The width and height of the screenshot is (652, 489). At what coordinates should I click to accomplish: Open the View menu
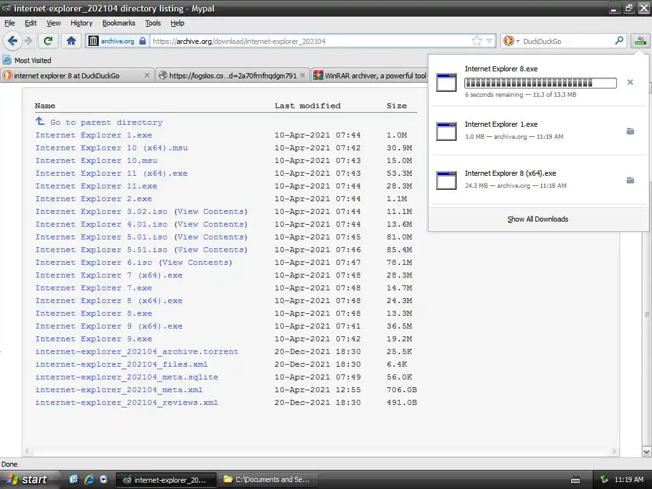(x=53, y=23)
